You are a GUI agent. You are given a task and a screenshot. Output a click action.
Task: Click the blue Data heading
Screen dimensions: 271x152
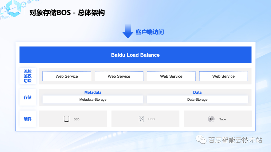coord(197,92)
